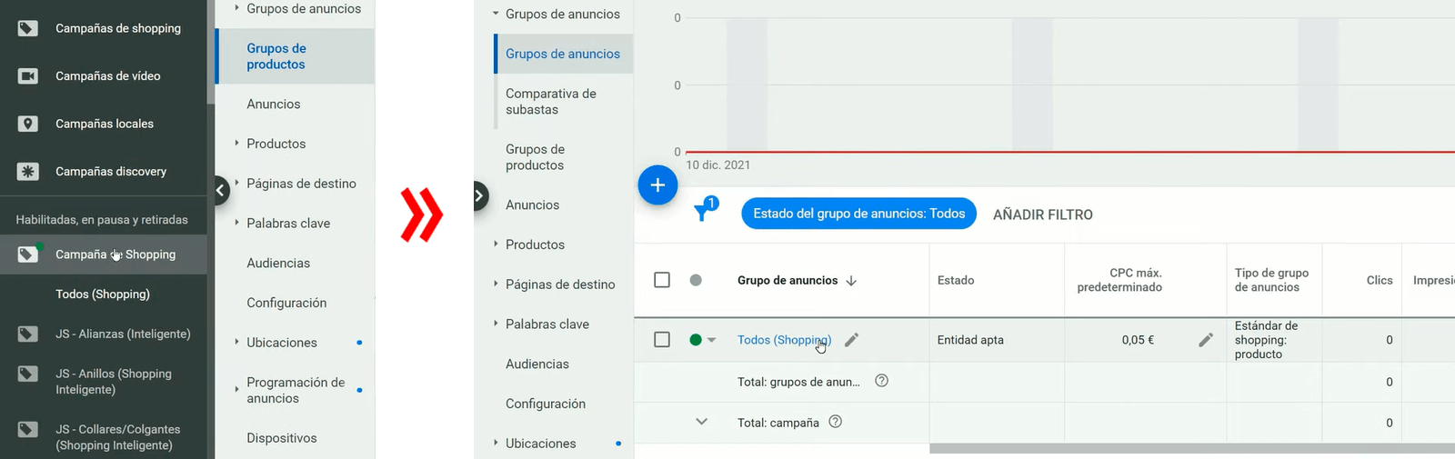
Task: Expand Programación de anuncios in left menu
Action: pyautogui.click(x=236, y=390)
